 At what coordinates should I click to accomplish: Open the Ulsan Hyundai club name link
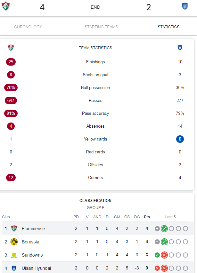coord(37,268)
